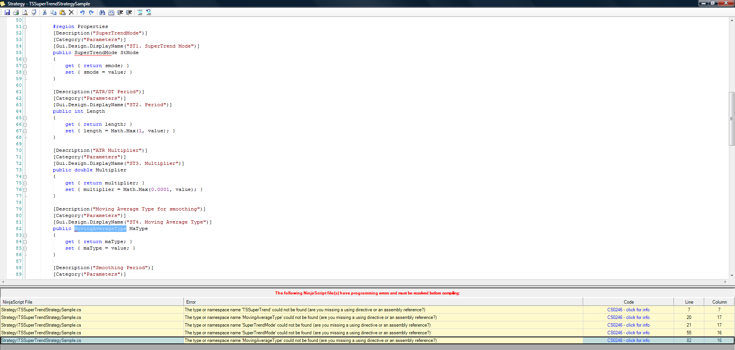Click the Save icon in the toolbar

point(7,12)
